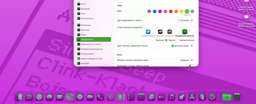
Task: Open the Phone app in Dock
Action: [x=100, y=97]
